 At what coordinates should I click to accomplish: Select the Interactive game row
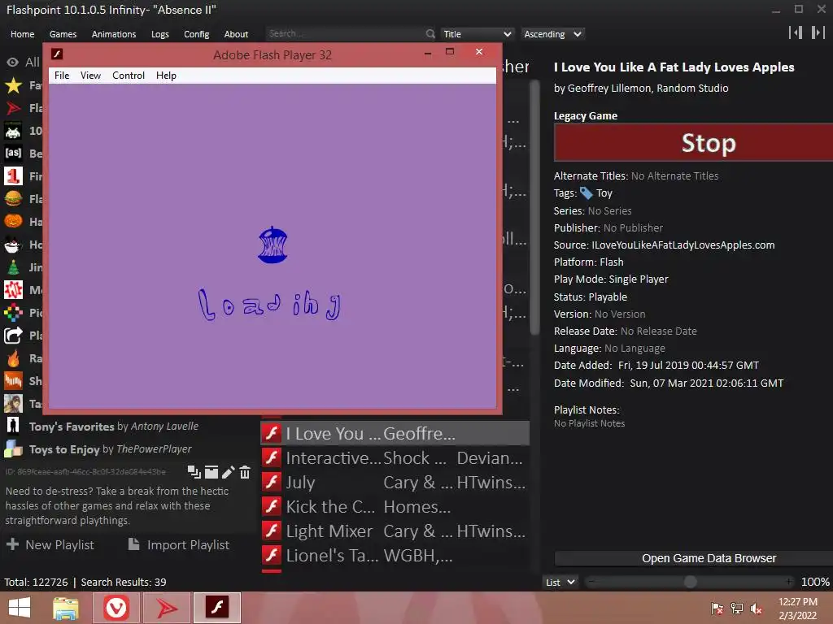pos(395,458)
